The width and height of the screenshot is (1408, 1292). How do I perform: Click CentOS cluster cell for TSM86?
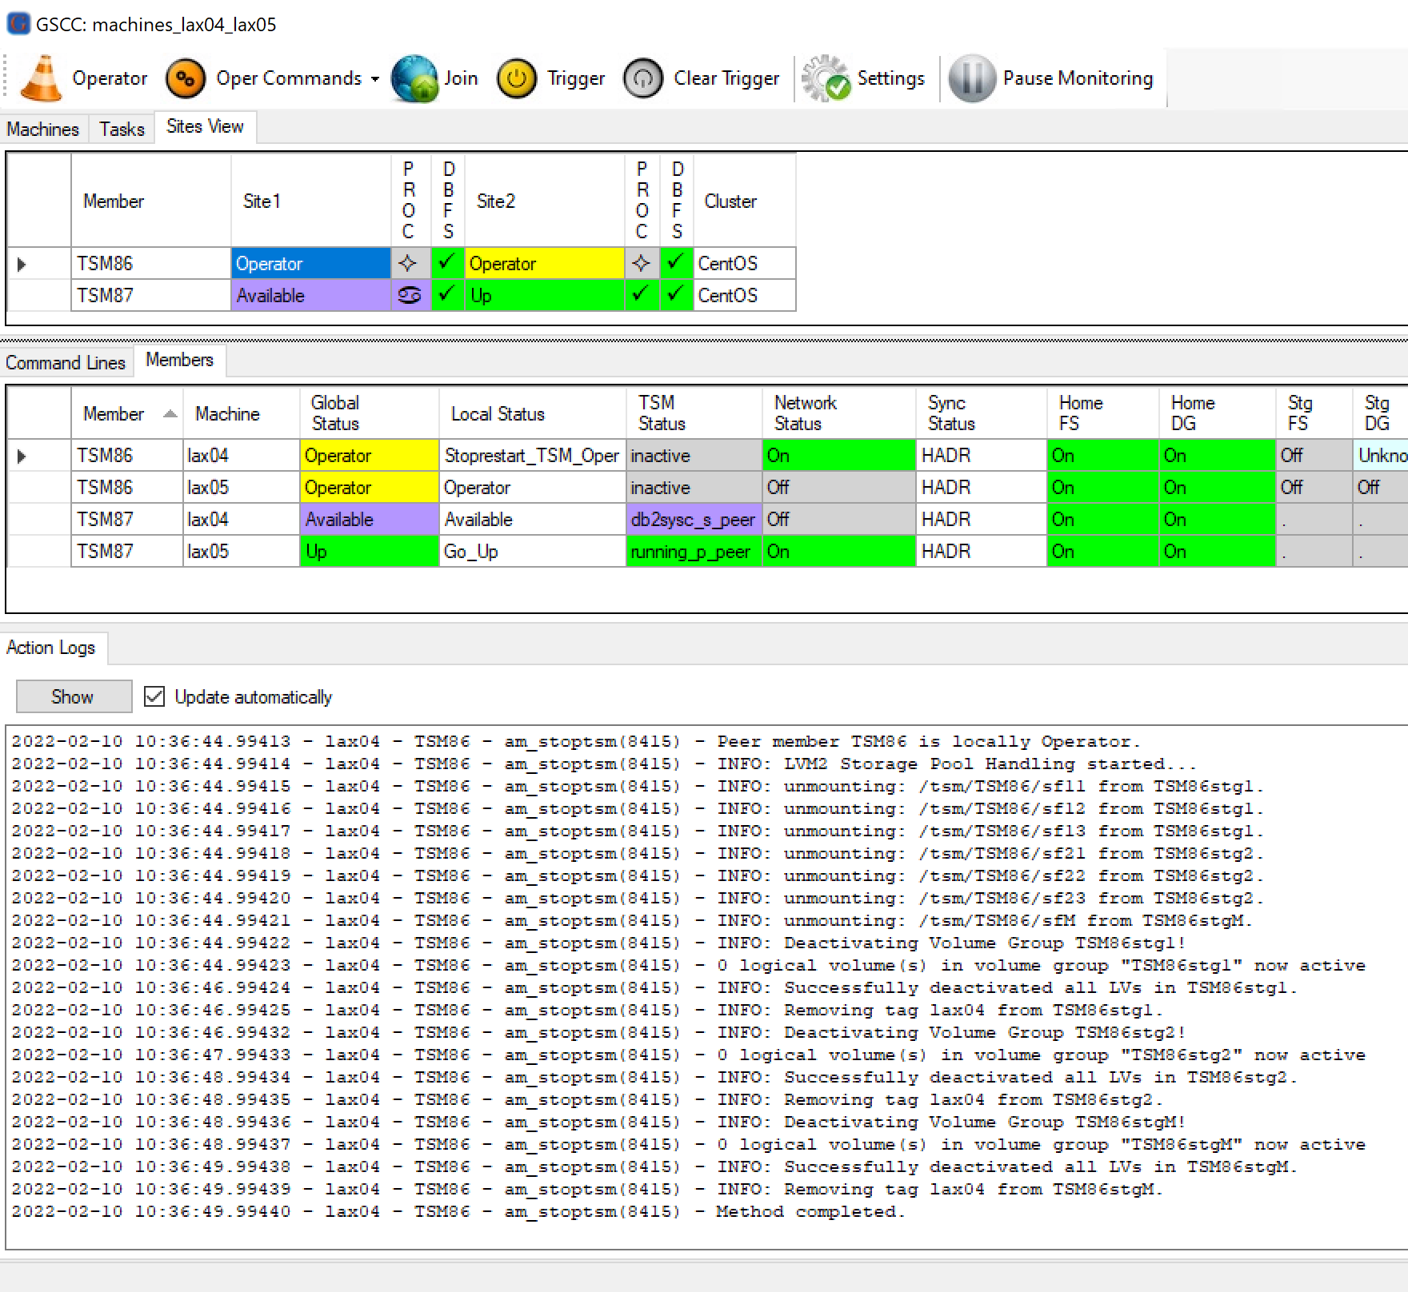[744, 263]
